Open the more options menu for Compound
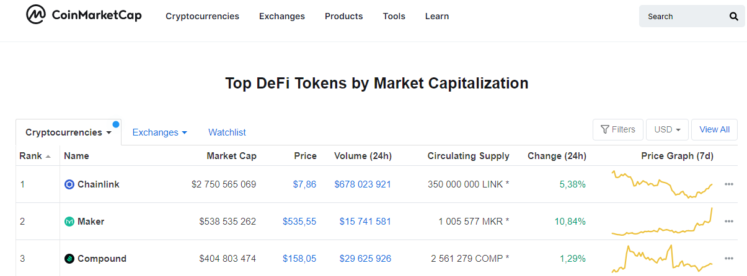 point(728,259)
